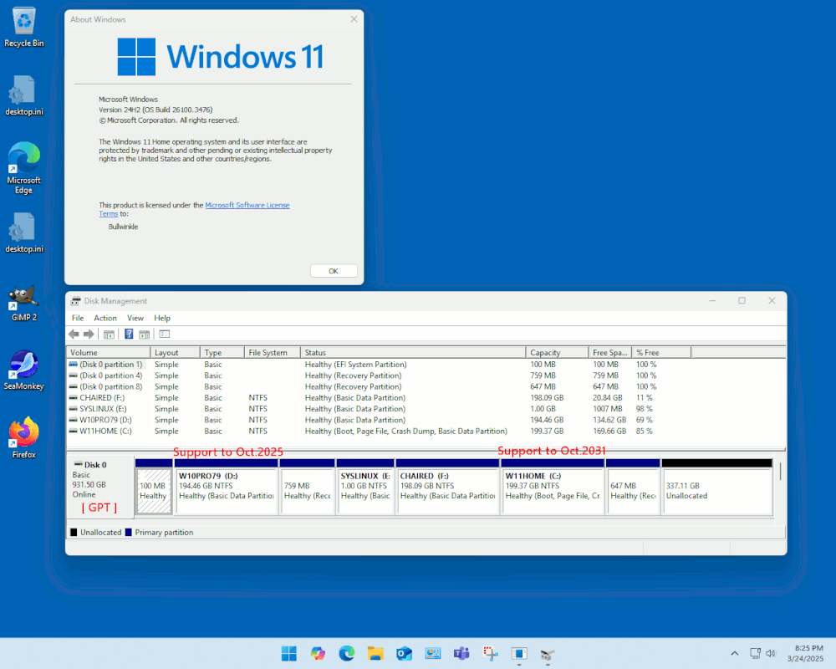This screenshot has height=669, width=836.
Task: Select the 100 MB hatched EFI partition block
Action: click(154, 487)
